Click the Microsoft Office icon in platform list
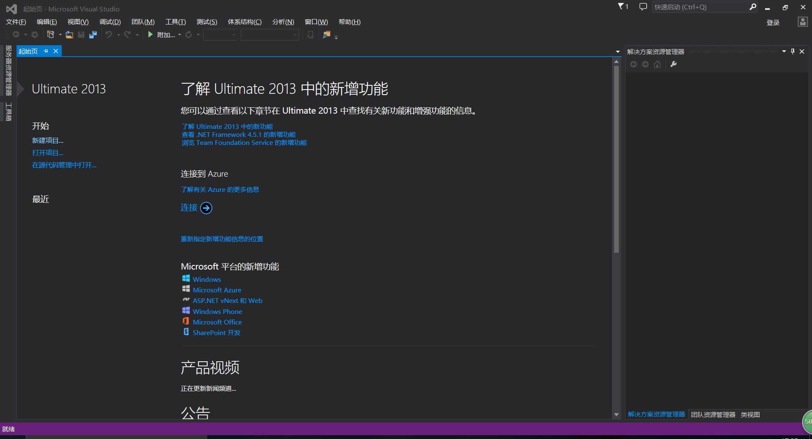Screen dimensions: 812x439 pos(186,321)
